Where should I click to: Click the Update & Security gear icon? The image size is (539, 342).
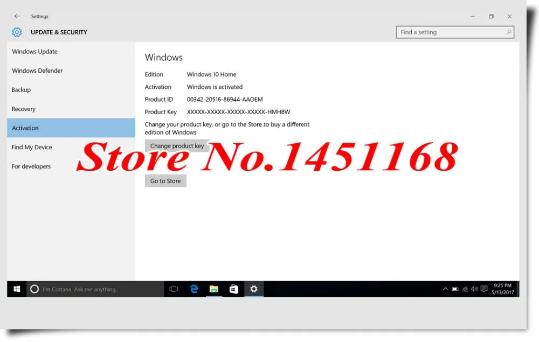click(17, 32)
